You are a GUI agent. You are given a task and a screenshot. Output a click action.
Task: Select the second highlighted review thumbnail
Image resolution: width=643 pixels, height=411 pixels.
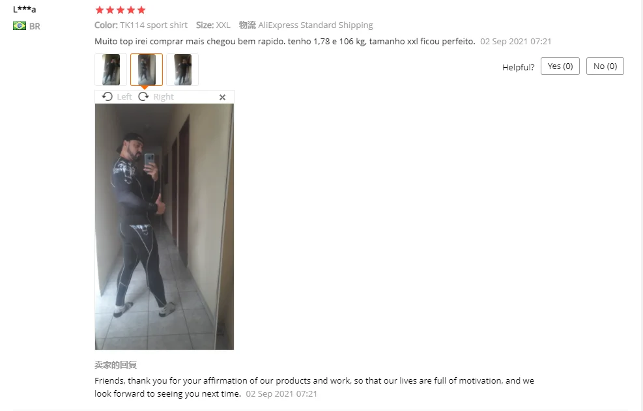point(147,70)
